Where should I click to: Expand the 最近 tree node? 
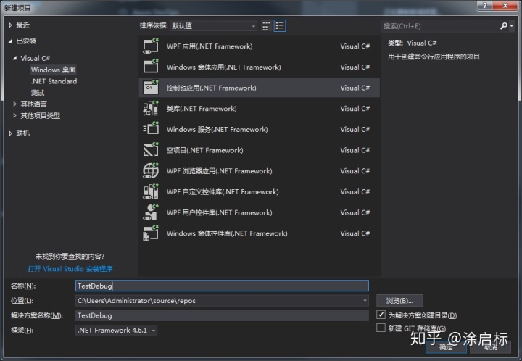coord(10,25)
